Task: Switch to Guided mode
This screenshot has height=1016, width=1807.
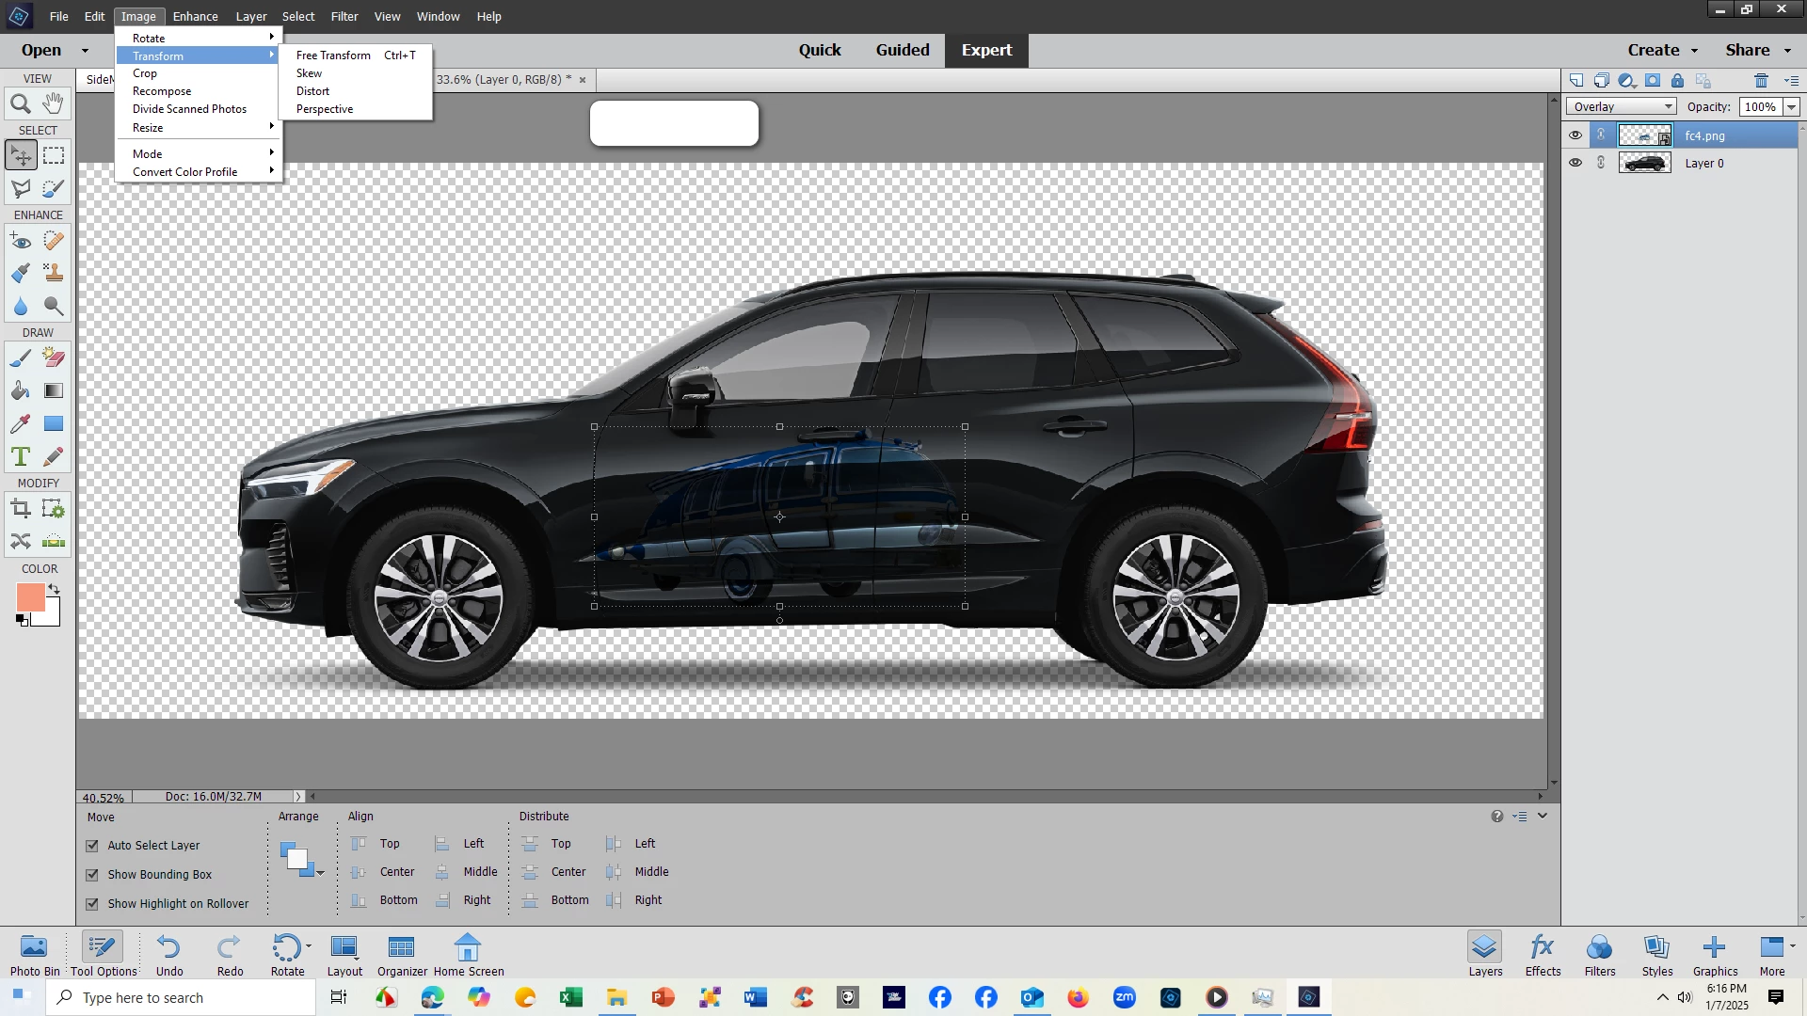Action: pyautogui.click(x=902, y=51)
